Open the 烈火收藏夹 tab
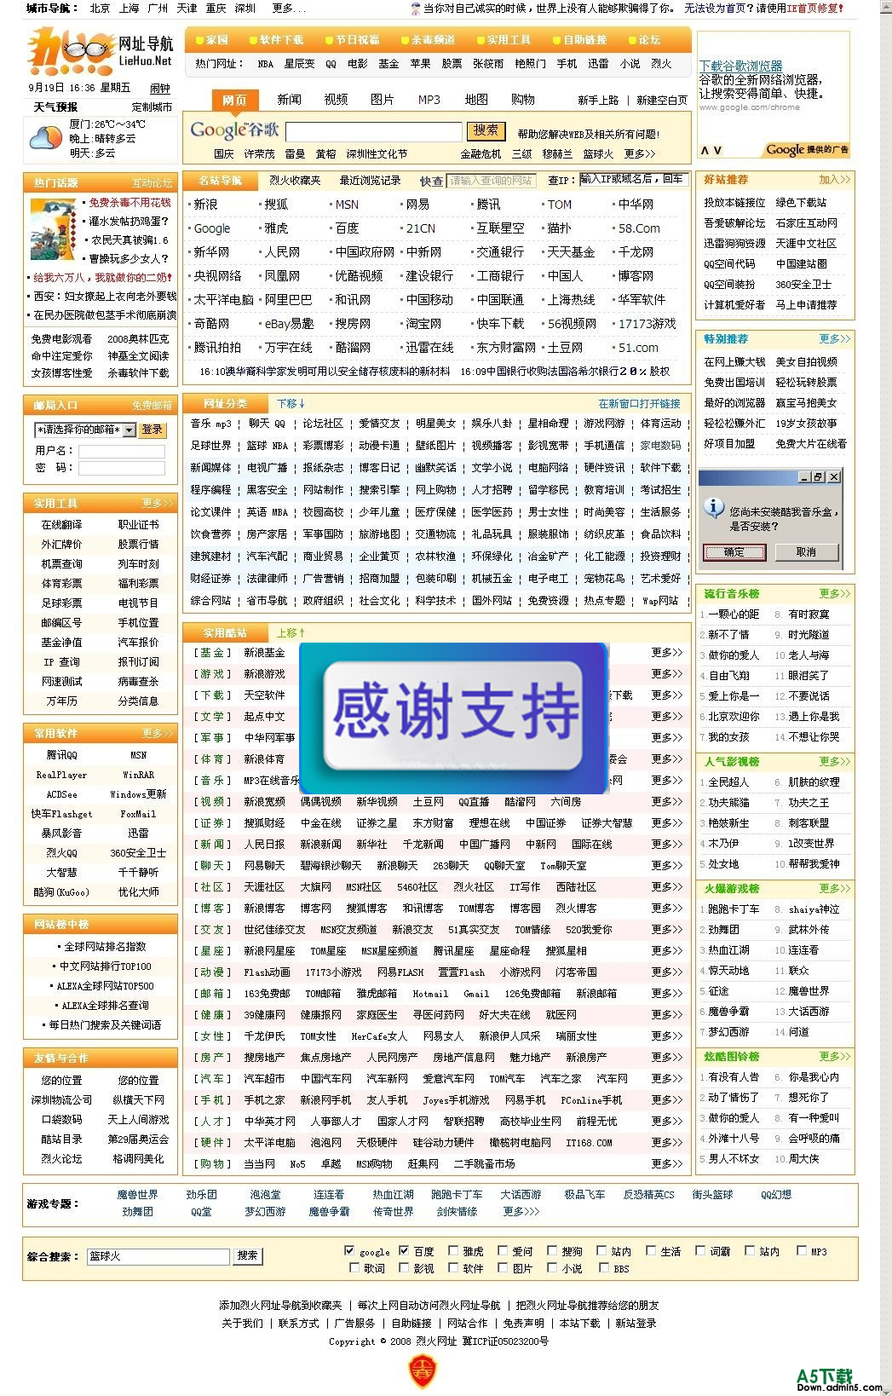 tap(295, 180)
